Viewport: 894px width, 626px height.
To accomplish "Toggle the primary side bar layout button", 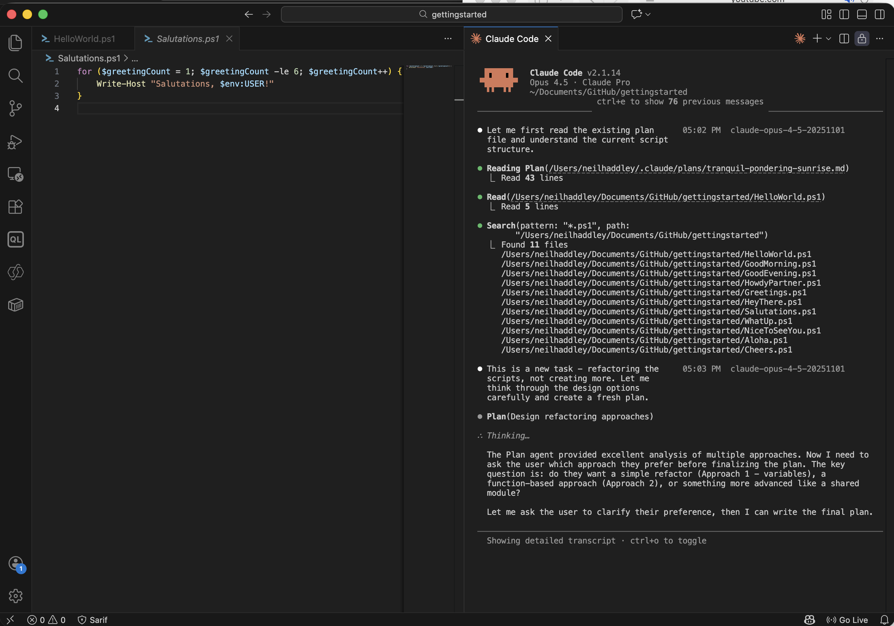I will coord(844,14).
